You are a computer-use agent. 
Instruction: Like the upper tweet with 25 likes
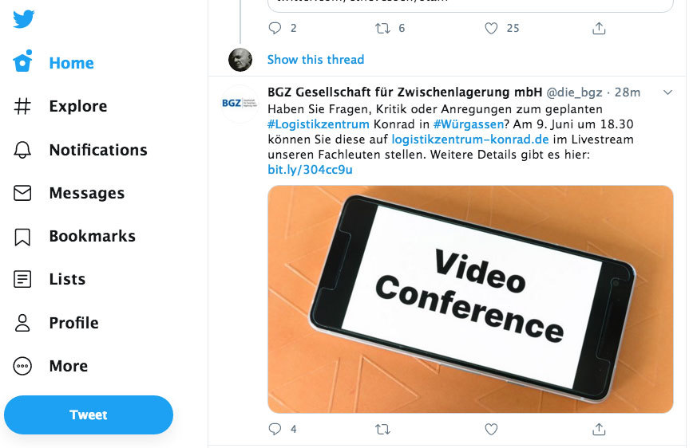pos(491,28)
